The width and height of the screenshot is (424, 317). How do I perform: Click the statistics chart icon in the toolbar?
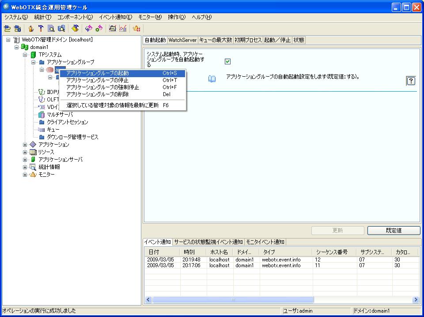point(123,29)
